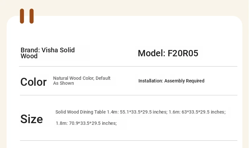Select the 1.4m dining table dimensions

137,112
